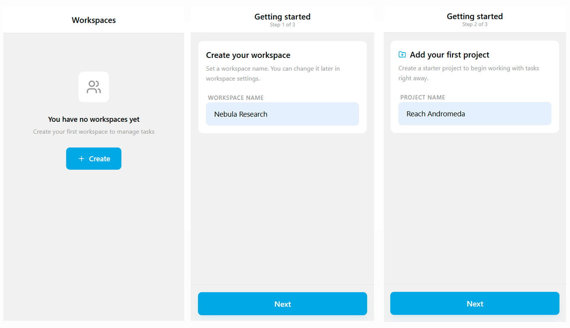Click the starter project description text on Step 2
Screen dimensions: 570x328
coord(469,73)
